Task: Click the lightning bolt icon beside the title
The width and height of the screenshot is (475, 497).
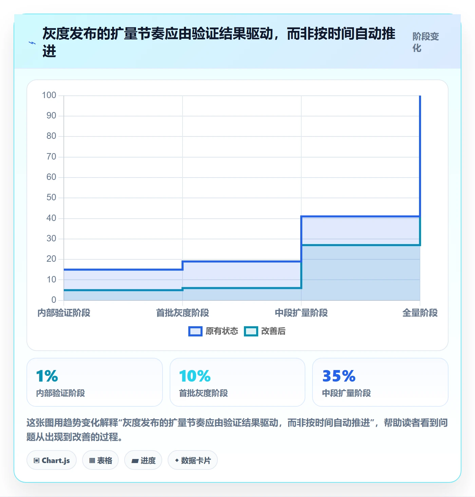Action: (x=32, y=43)
